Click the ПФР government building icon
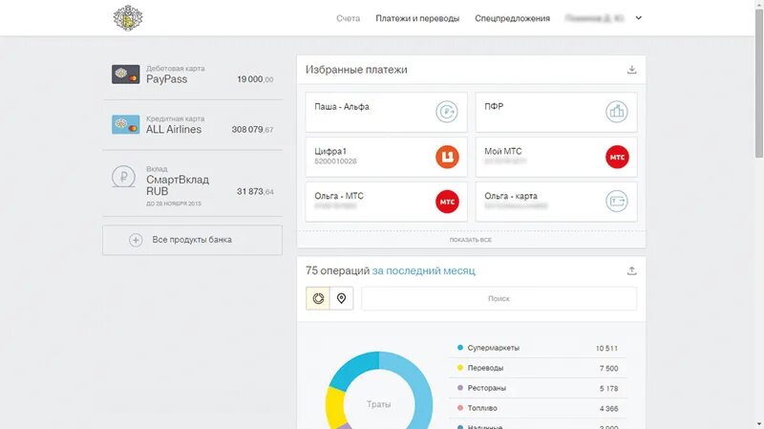The image size is (764, 429). [x=617, y=112]
